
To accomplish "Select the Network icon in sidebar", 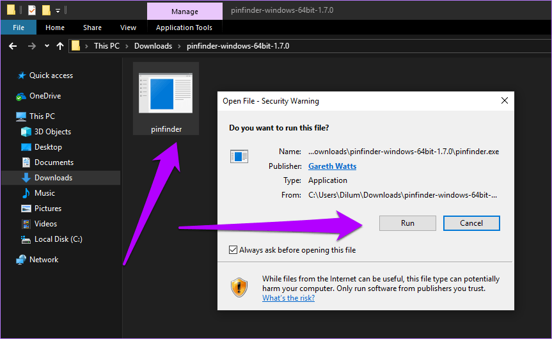I will tap(21, 260).
